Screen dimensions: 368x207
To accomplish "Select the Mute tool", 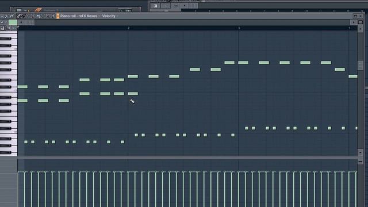I will point(33,16).
